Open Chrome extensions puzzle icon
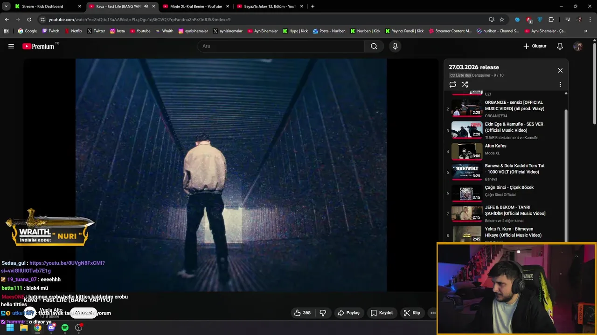Viewport: 597px width, 335px height. tap(551, 20)
